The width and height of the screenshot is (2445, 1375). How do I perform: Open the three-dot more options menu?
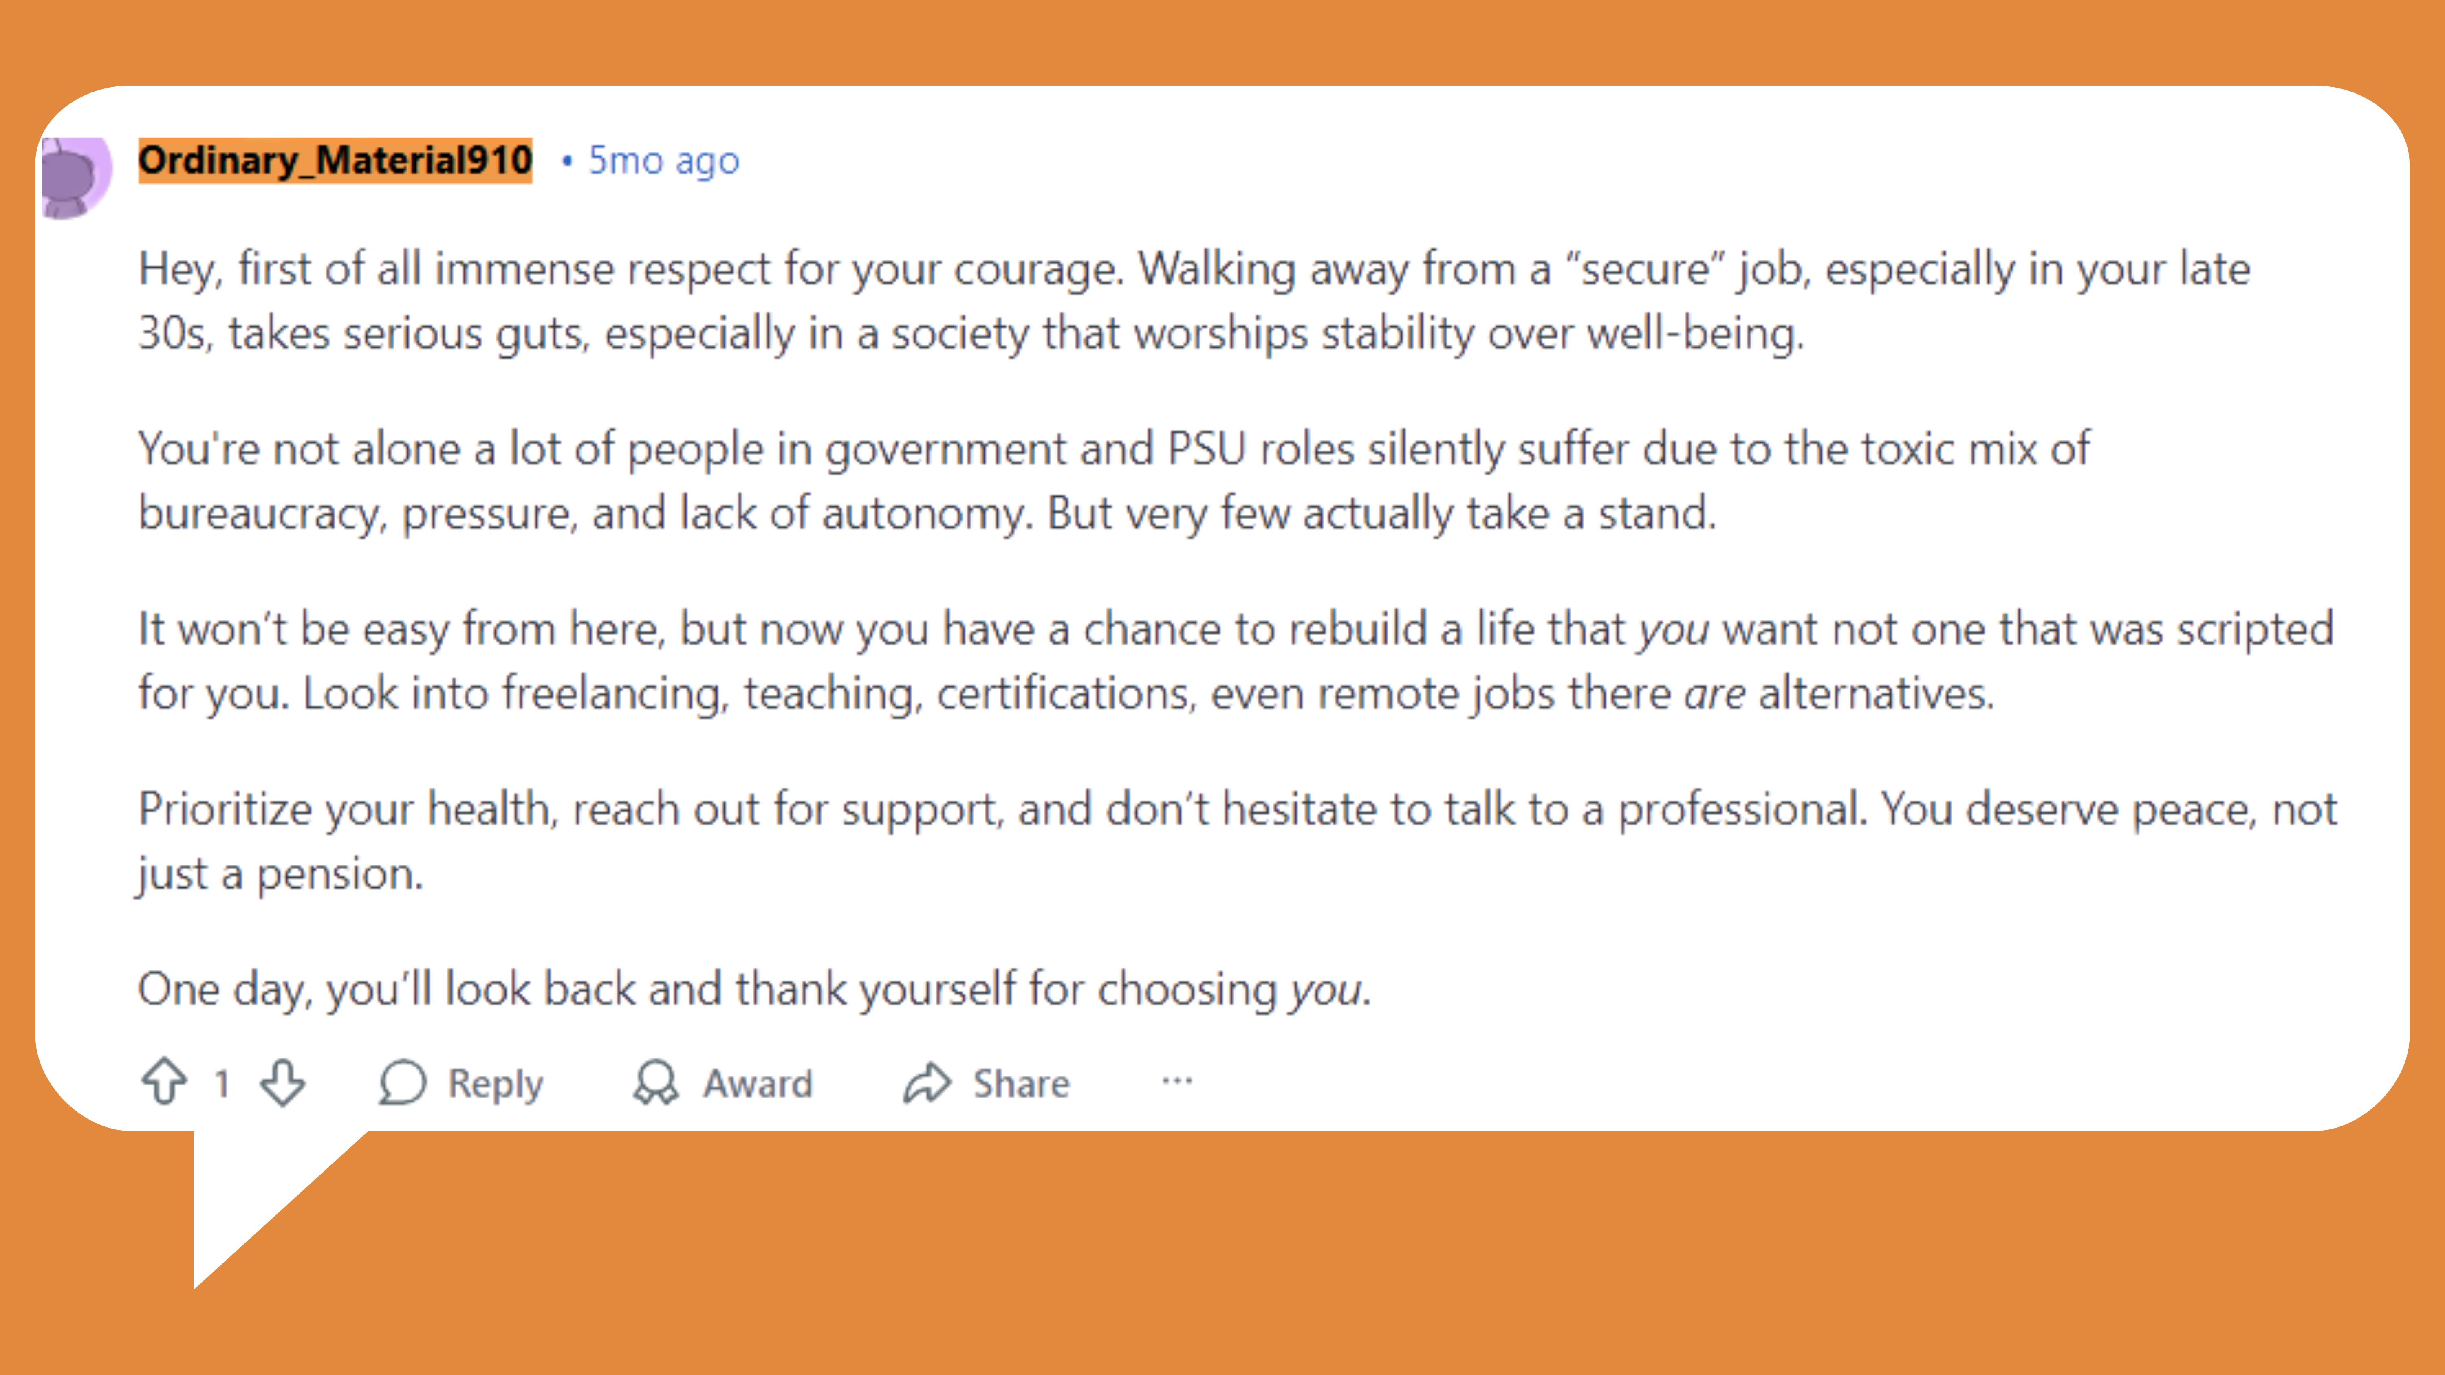[x=1177, y=1081]
